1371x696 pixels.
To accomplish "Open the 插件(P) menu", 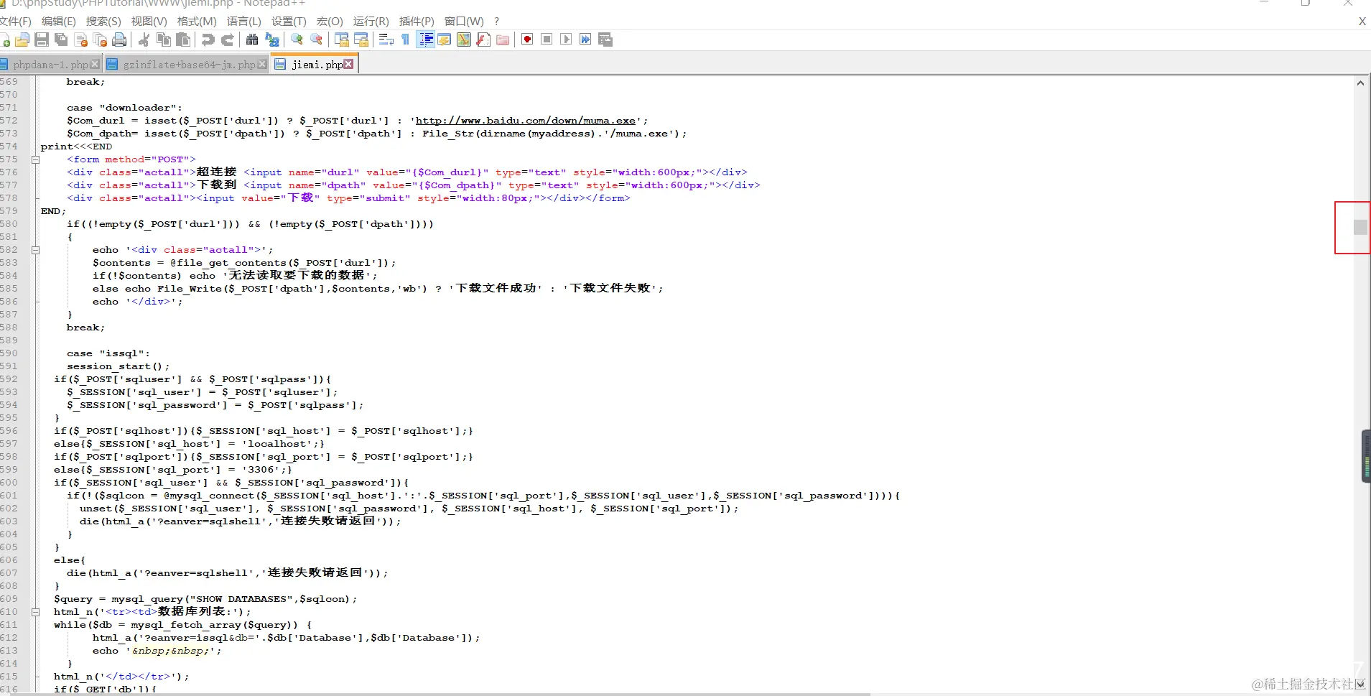I will (417, 22).
